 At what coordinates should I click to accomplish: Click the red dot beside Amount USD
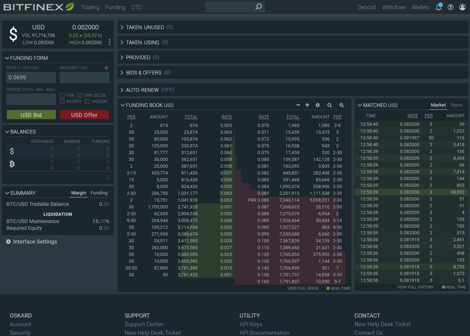click(x=106, y=68)
